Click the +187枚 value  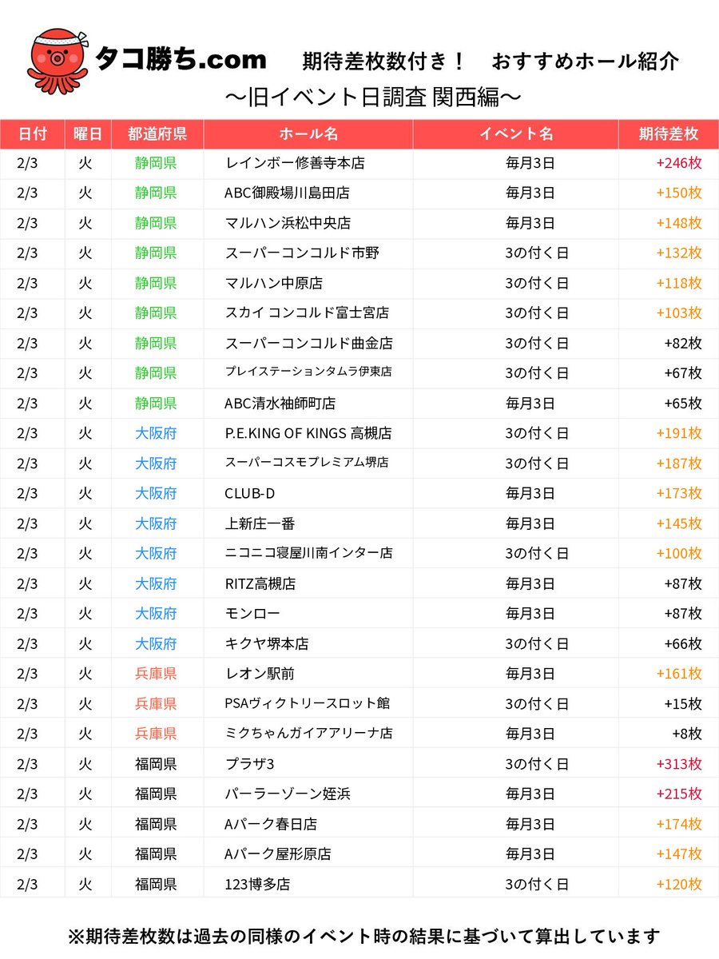coord(678,464)
